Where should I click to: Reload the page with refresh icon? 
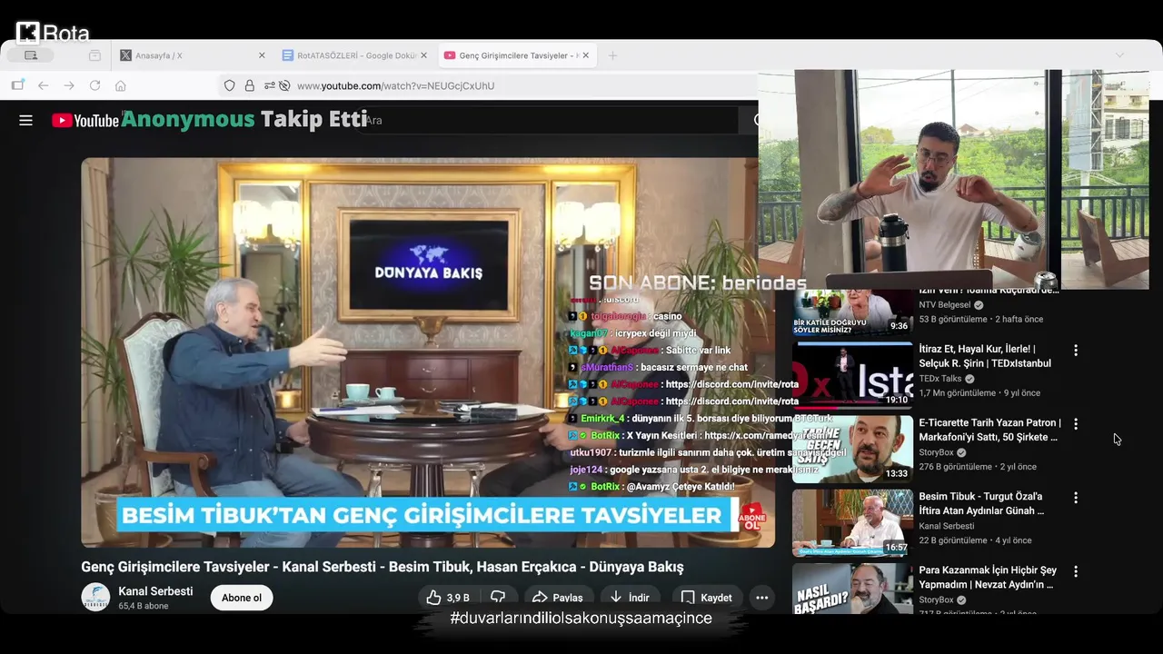click(x=94, y=85)
